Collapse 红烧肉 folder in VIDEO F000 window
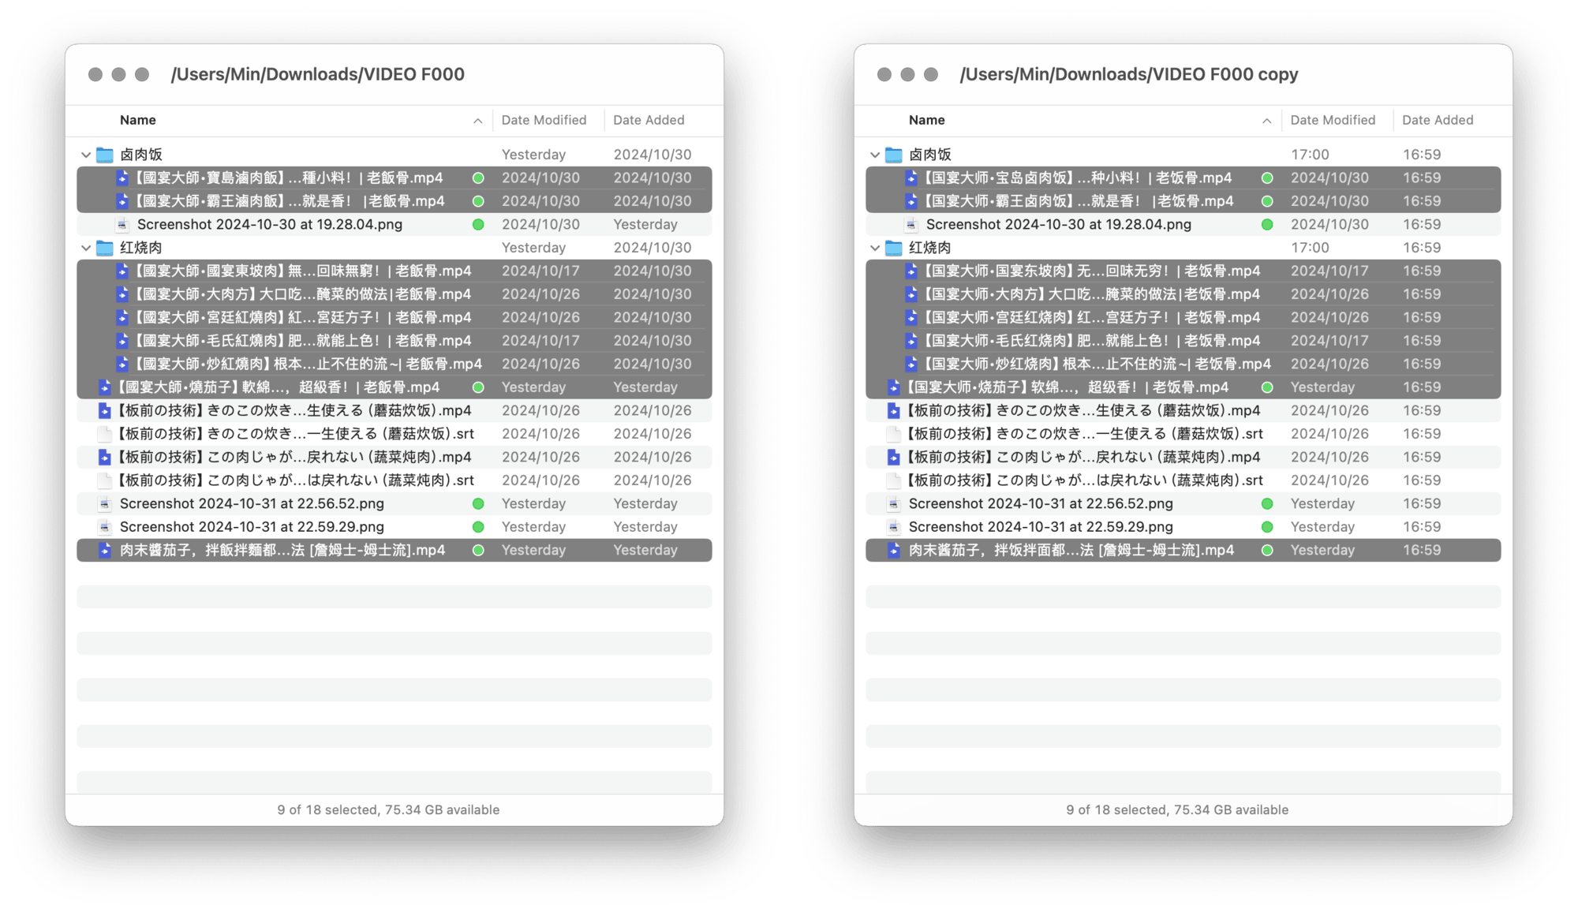 [x=86, y=248]
